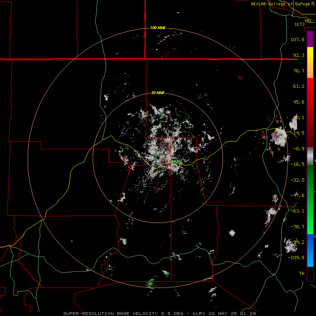The height and width of the screenshot is (316, 316).
Task: Click the -47.6 value on the velocity scale
Action: point(297,195)
